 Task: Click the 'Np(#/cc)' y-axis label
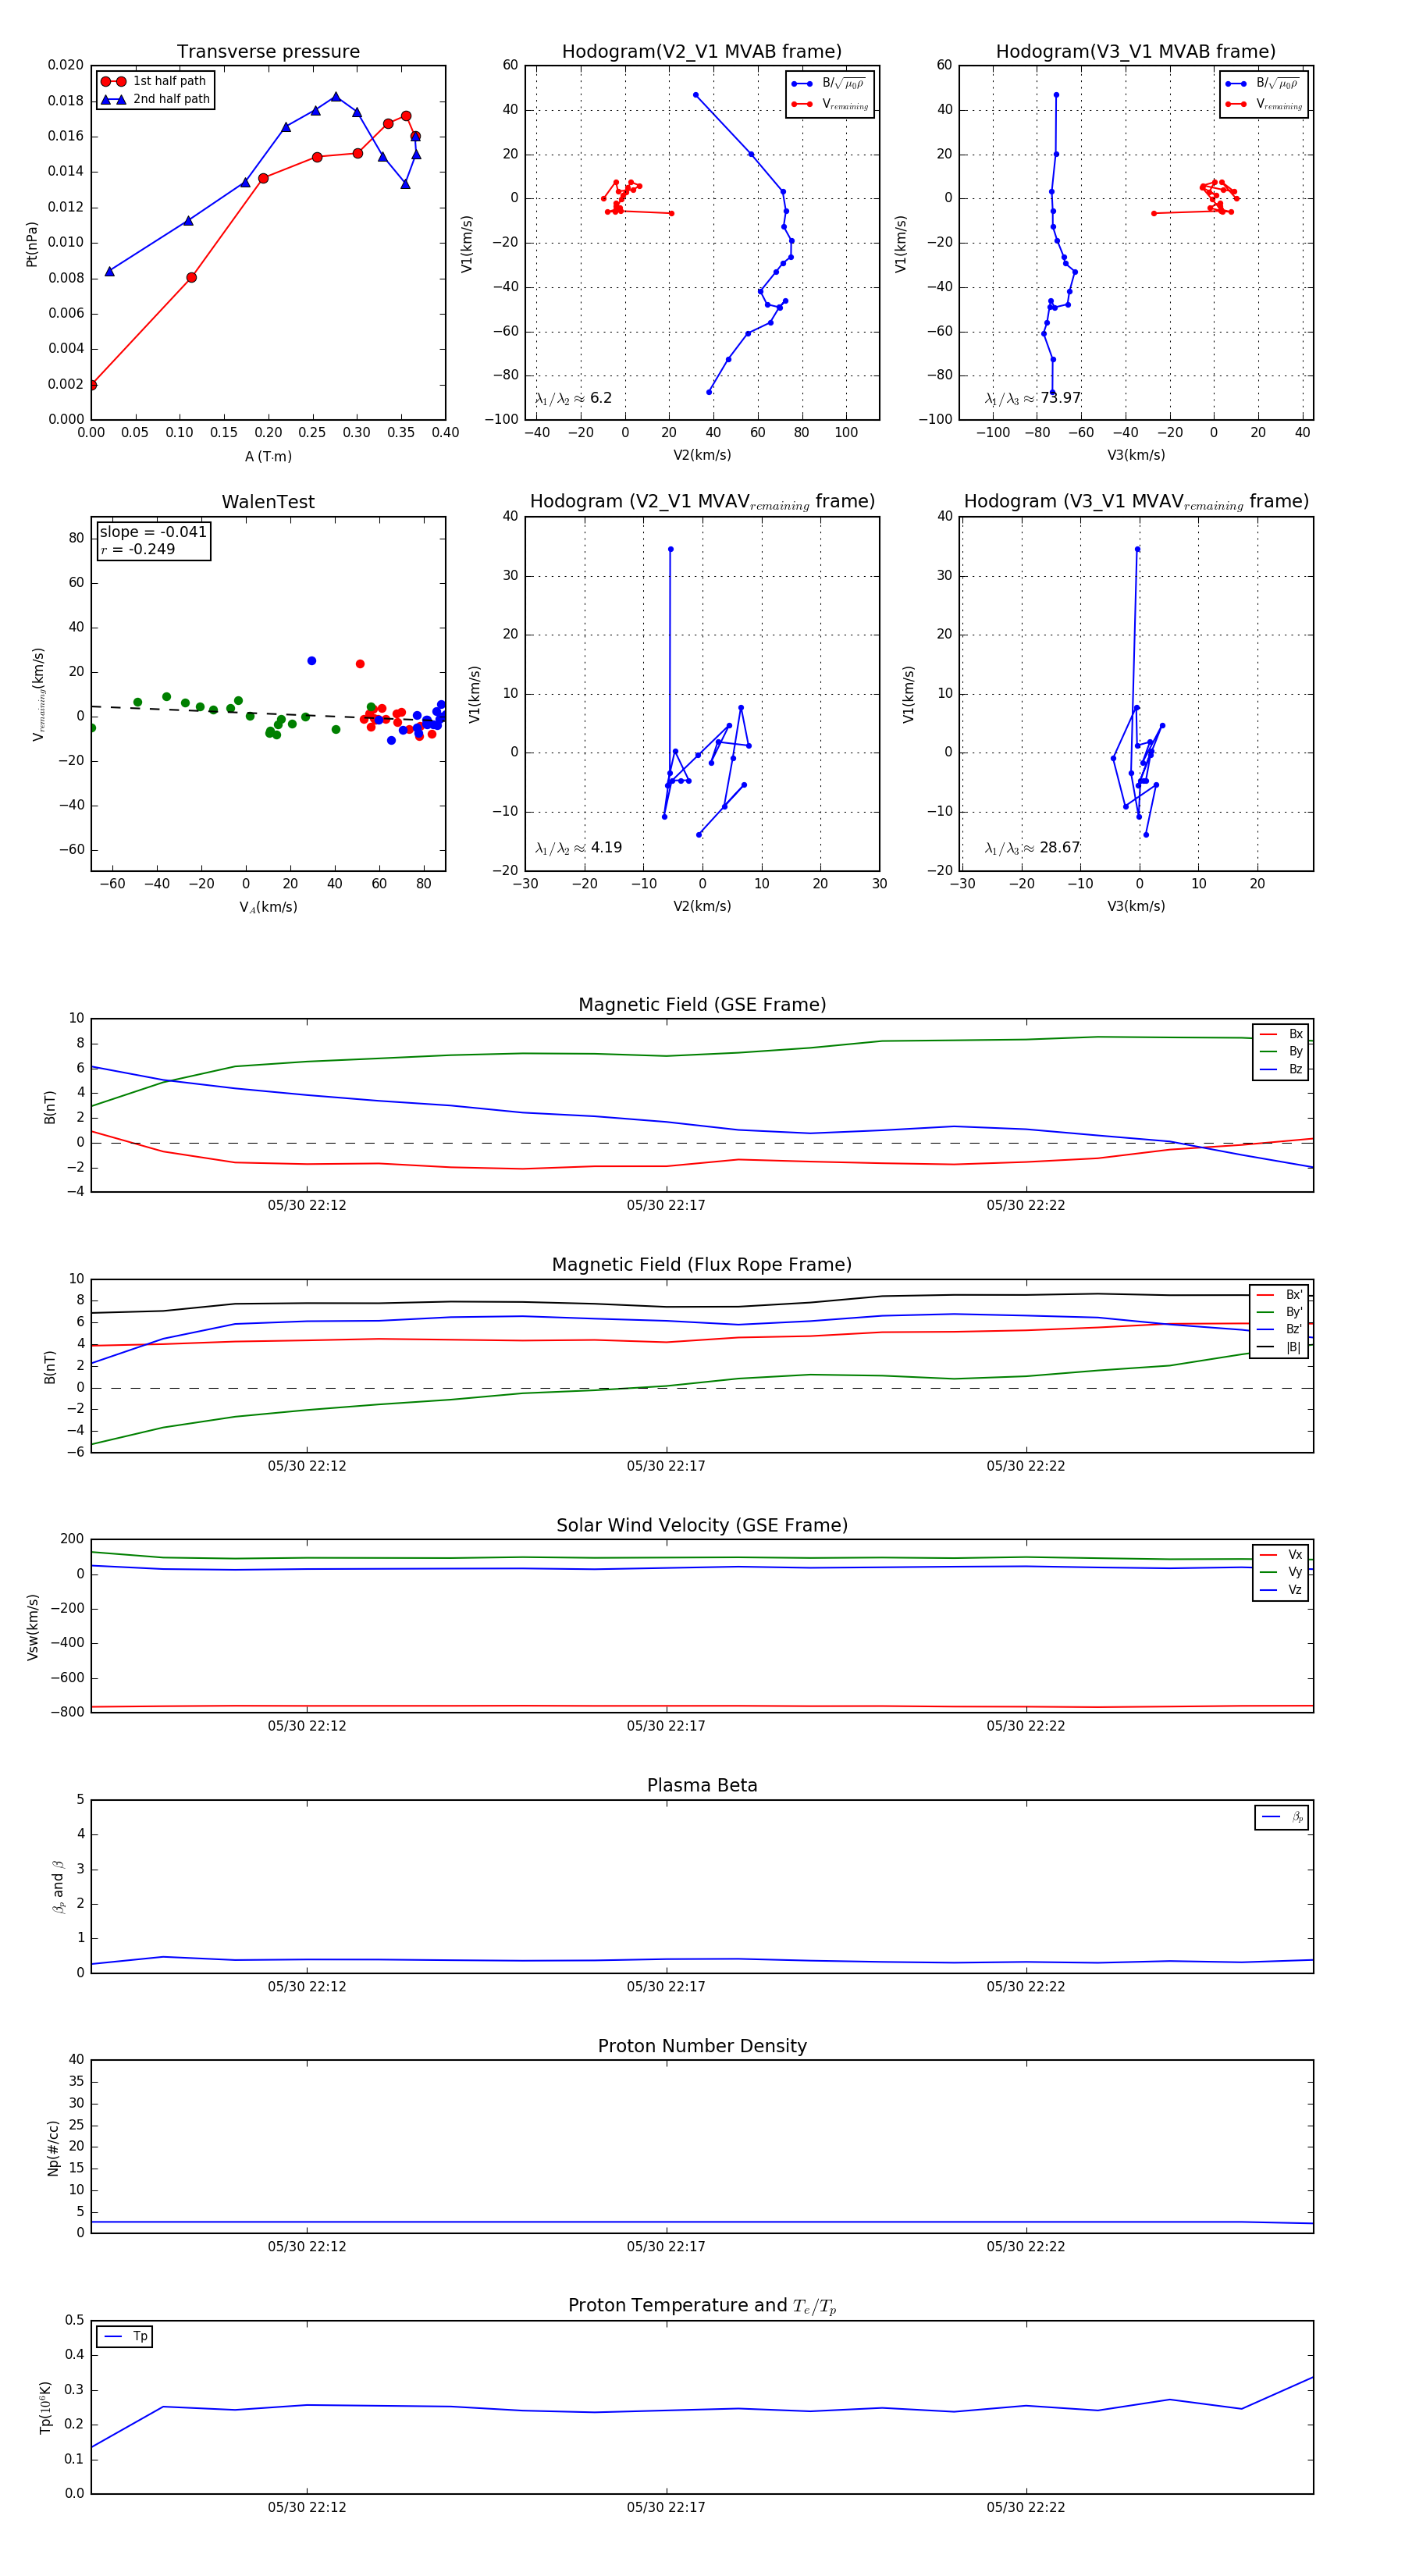point(53,2147)
